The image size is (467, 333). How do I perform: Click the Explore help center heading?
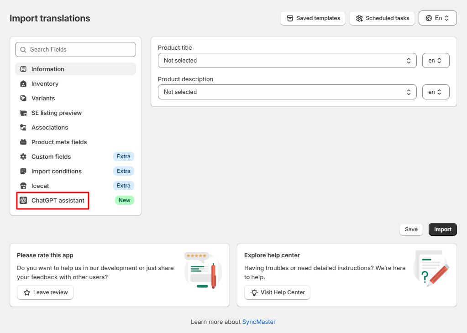pos(272,255)
